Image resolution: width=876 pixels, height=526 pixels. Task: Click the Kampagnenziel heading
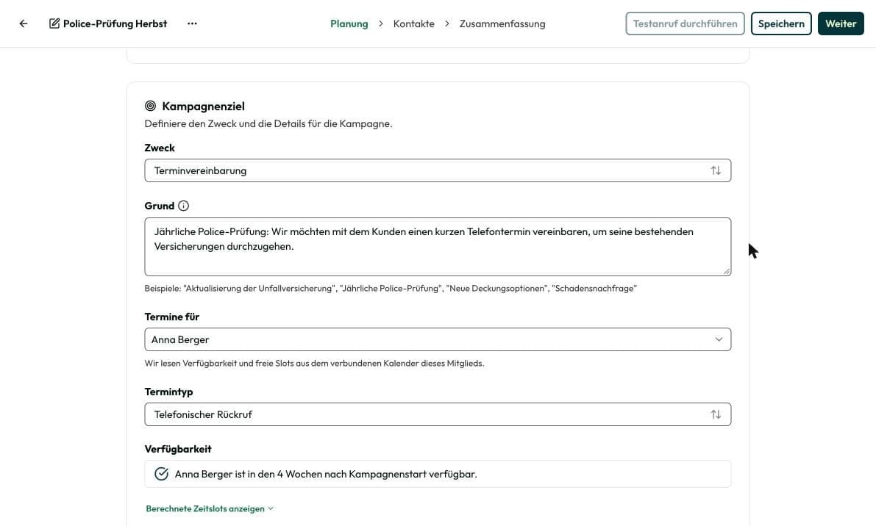(x=203, y=106)
